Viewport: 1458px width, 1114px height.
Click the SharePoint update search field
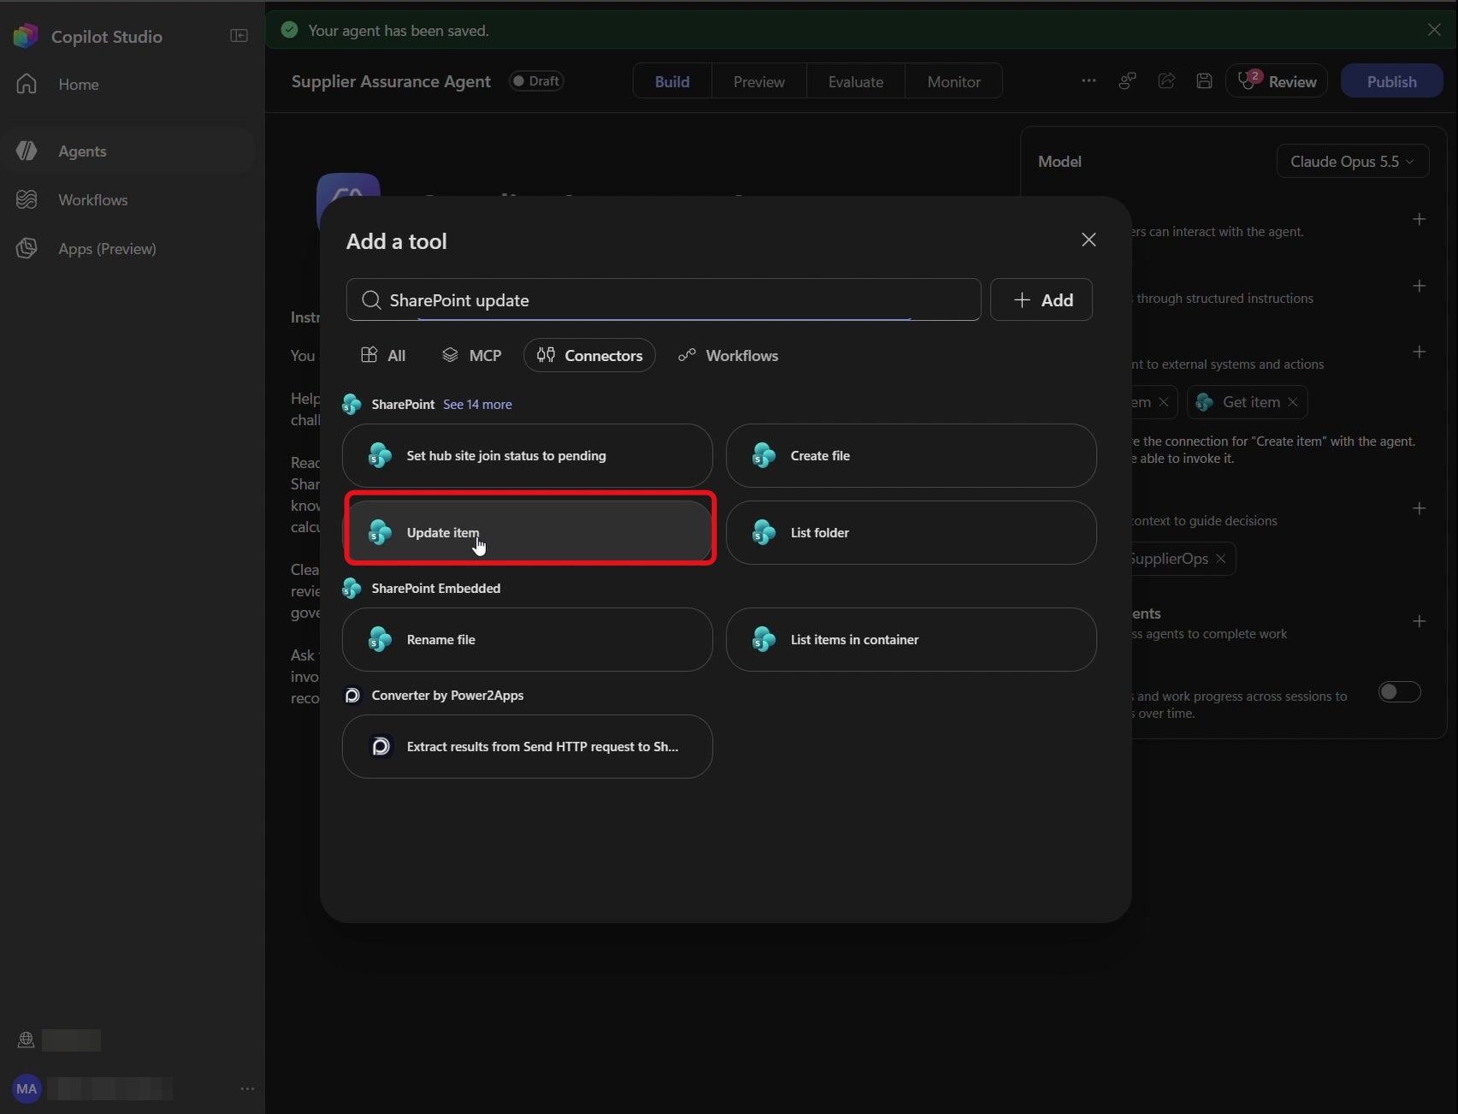663,299
